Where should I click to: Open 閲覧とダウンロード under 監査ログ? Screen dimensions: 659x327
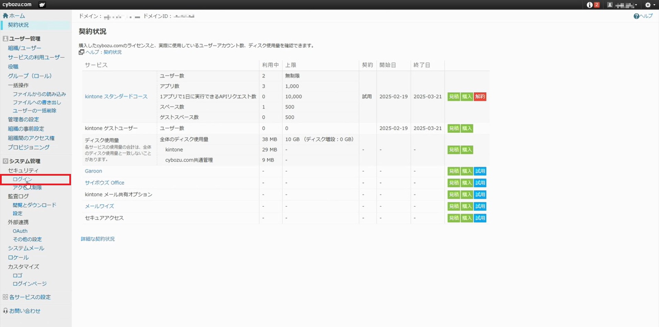34,205
